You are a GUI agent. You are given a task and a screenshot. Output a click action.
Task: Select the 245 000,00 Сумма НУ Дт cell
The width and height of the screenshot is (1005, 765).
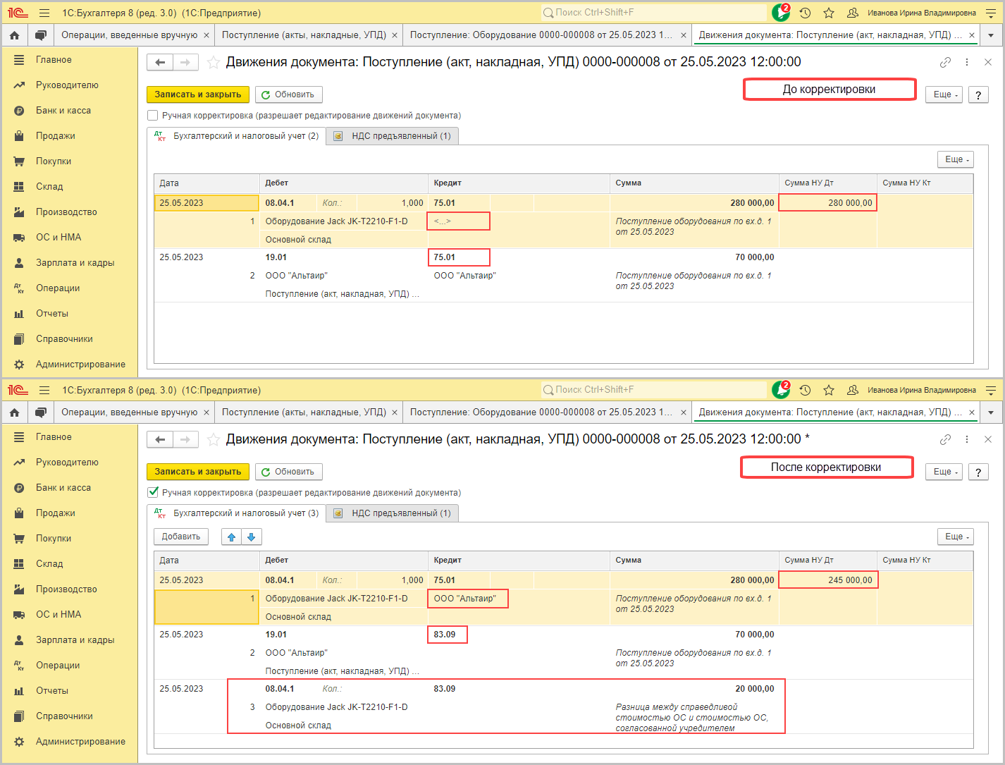tap(828, 580)
